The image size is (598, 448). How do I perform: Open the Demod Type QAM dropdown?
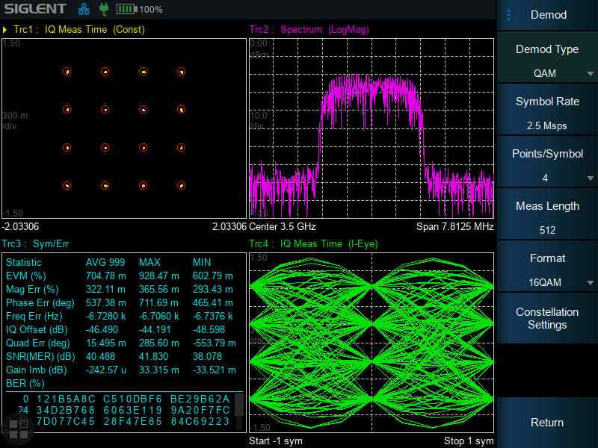pos(547,57)
